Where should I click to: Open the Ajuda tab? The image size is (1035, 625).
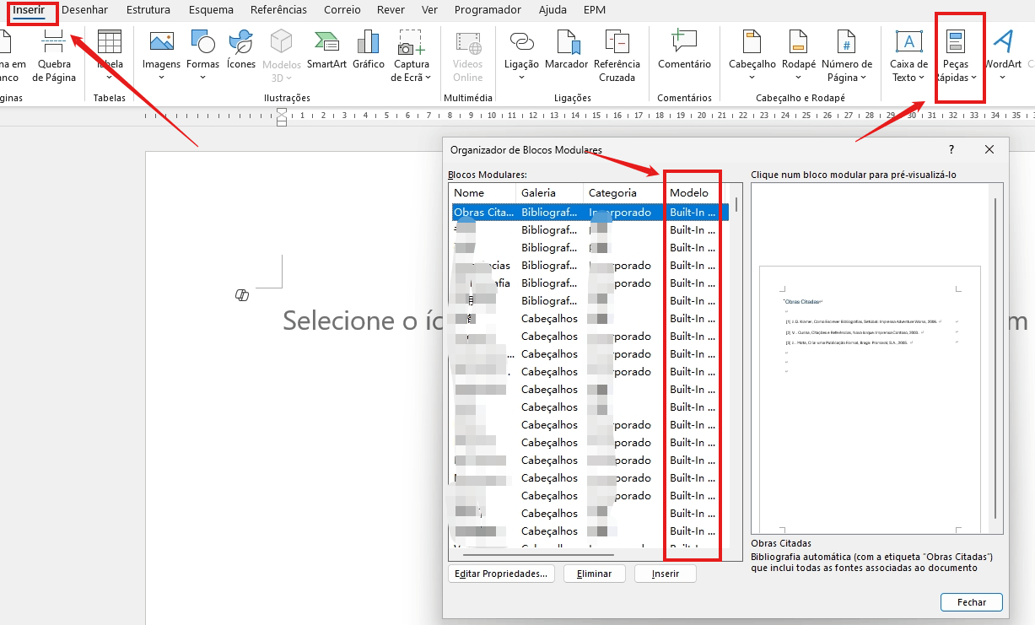point(553,10)
